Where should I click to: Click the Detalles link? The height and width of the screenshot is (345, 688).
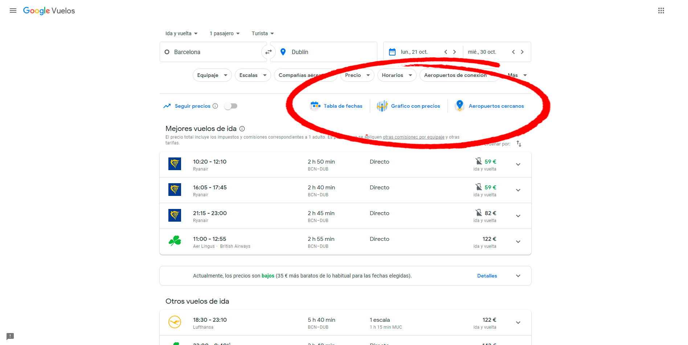487,276
